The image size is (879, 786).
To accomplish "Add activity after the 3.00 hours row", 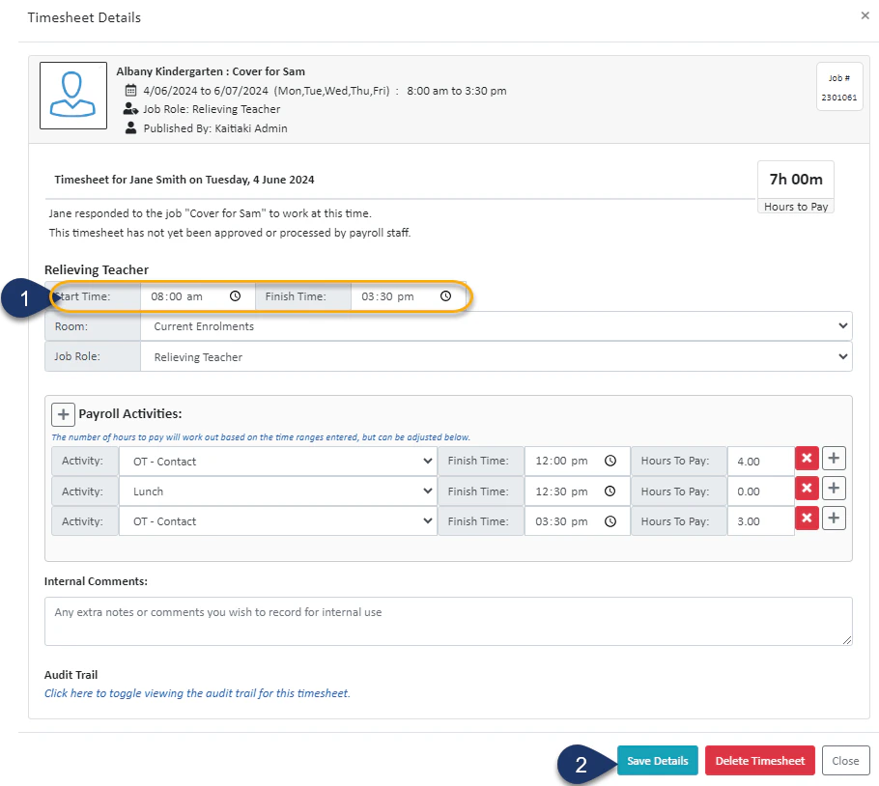I will point(834,519).
